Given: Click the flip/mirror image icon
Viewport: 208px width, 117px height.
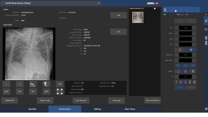Looking at the screenshot, I should 46,84.
